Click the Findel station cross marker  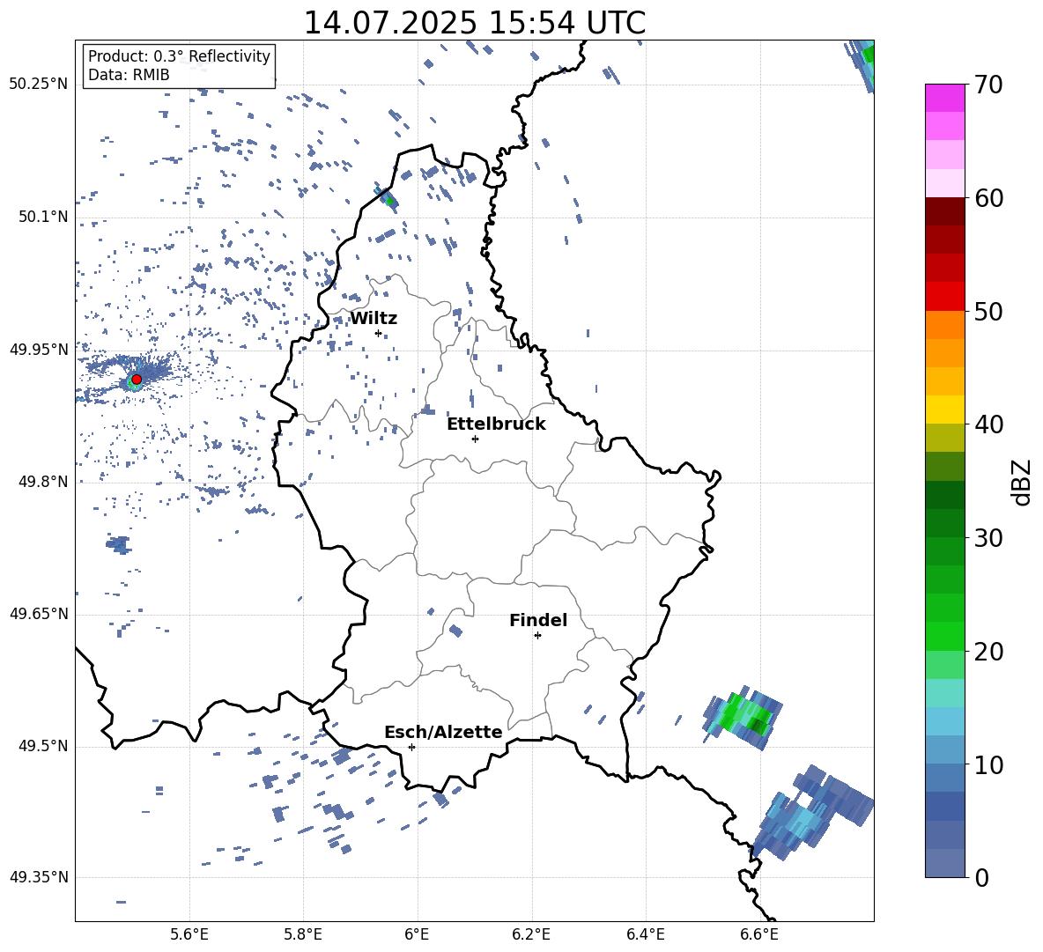pyautogui.click(x=537, y=636)
